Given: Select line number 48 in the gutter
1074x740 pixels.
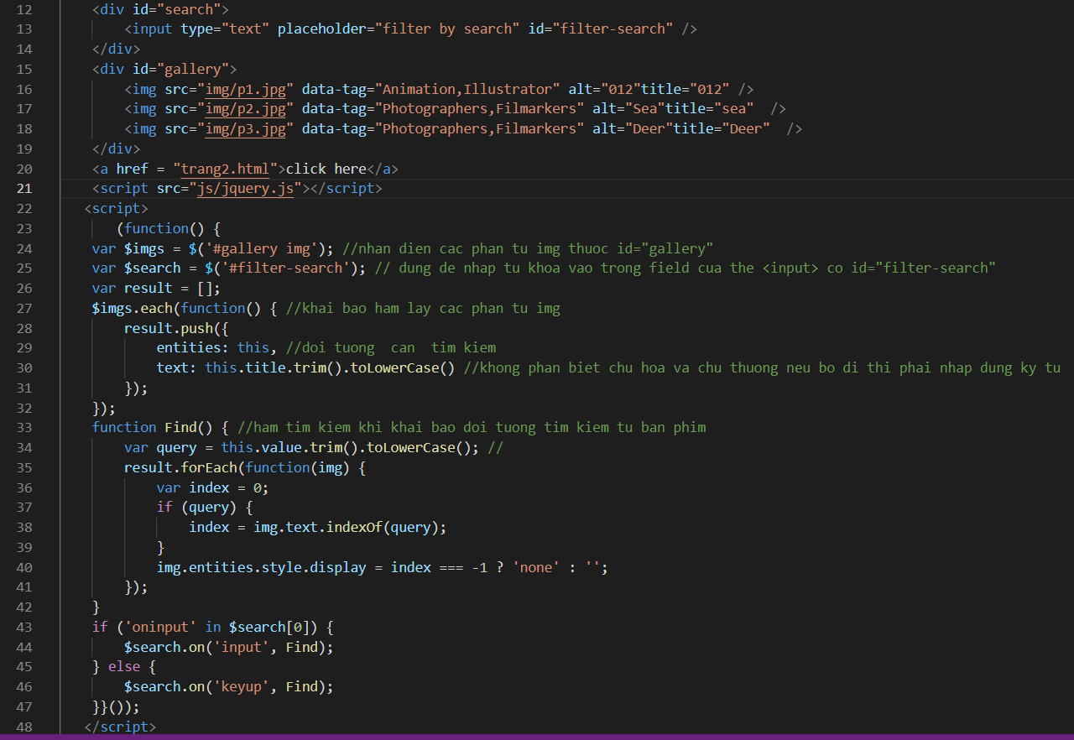Looking at the screenshot, I should coord(24,727).
